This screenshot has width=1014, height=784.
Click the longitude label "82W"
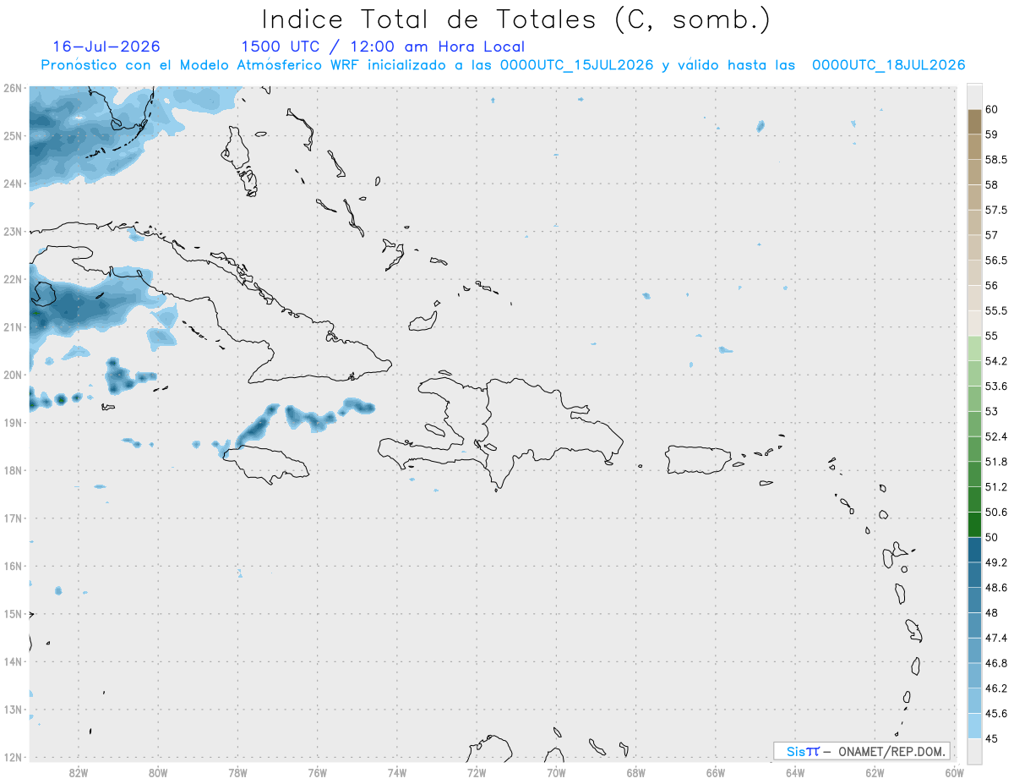79,772
